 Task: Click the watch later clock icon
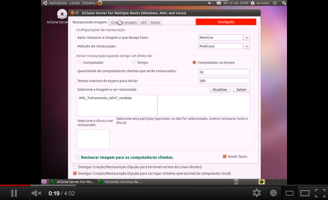(273, 193)
